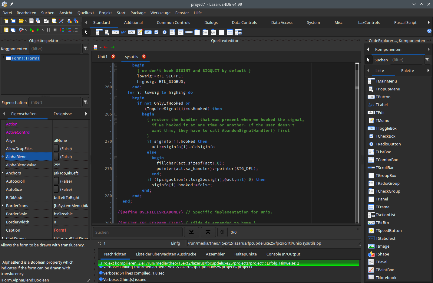Enable the AutoScroll checkbox
433x283 pixels.
pyautogui.click(x=56, y=181)
